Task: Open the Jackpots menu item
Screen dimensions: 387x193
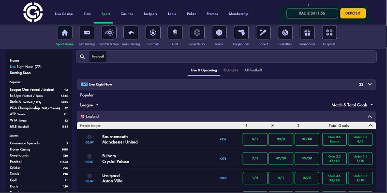Action: [x=150, y=14]
